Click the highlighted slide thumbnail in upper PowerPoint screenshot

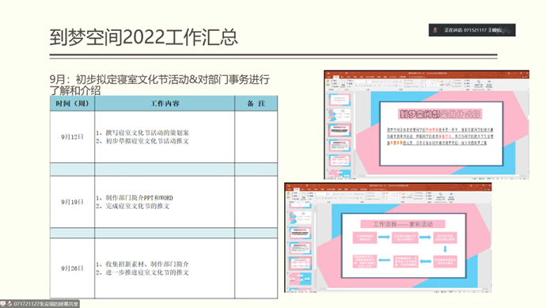[340, 131]
